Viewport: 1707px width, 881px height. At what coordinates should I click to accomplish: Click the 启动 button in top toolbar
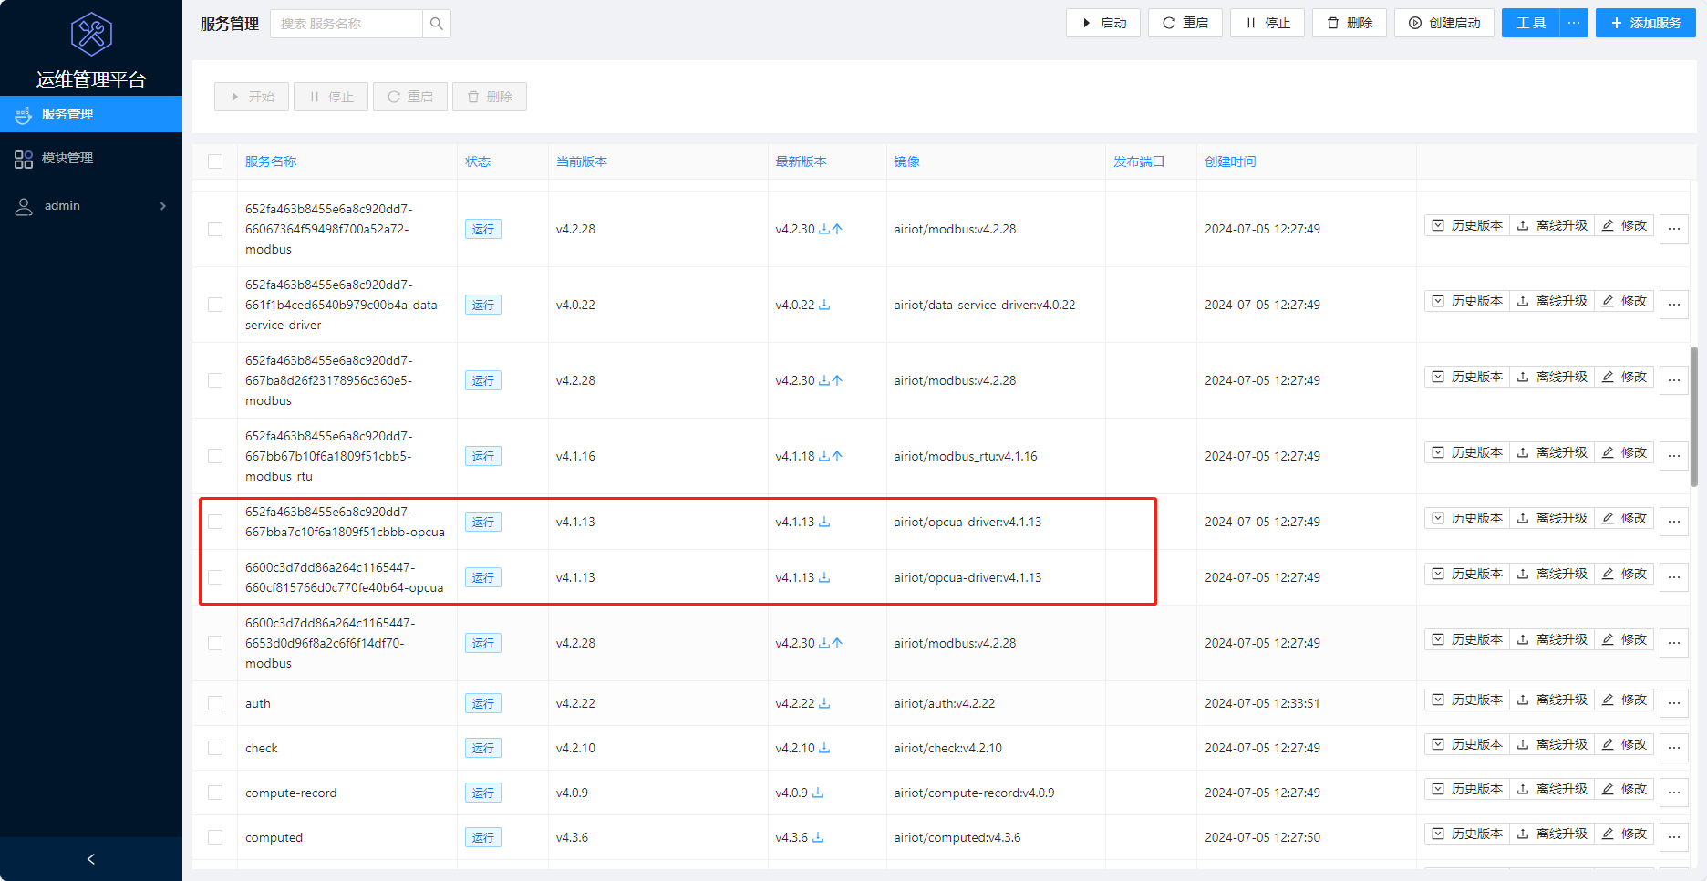1103,23
